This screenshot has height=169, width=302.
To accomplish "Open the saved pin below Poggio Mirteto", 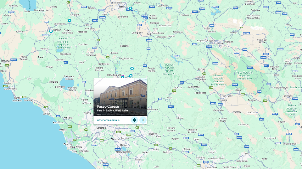I will pyautogui.click(x=132, y=69).
